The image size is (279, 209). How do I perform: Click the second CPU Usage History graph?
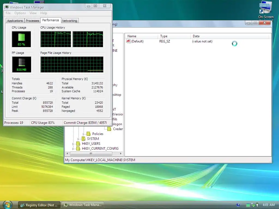pos(88,39)
